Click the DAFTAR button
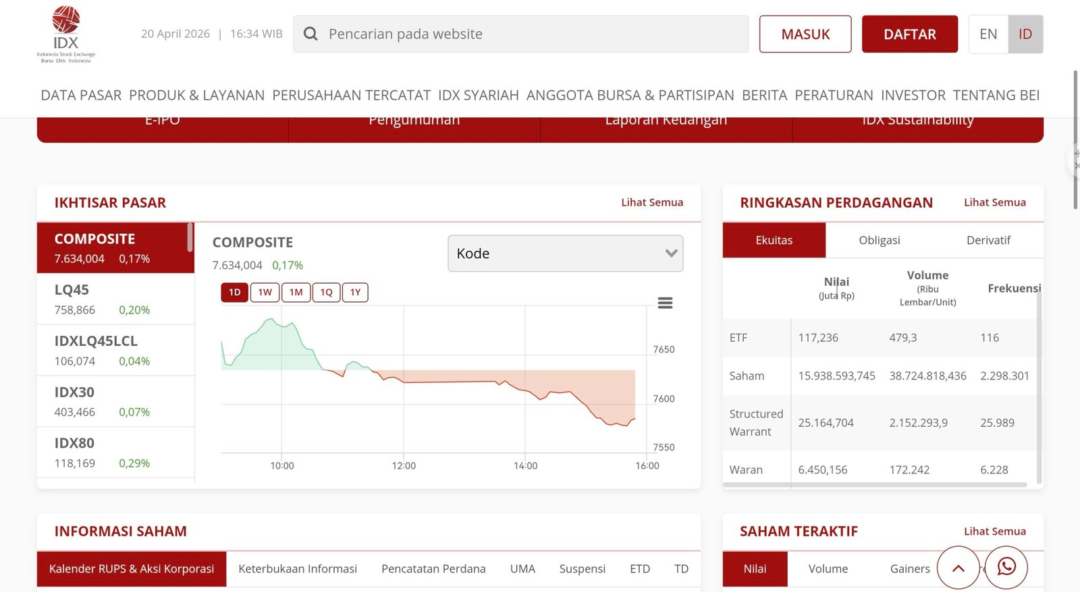The image size is (1080, 592). tap(909, 34)
